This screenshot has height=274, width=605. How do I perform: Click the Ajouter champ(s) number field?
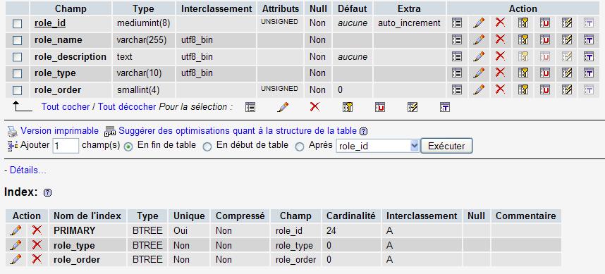pyautogui.click(x=66, y=146)
